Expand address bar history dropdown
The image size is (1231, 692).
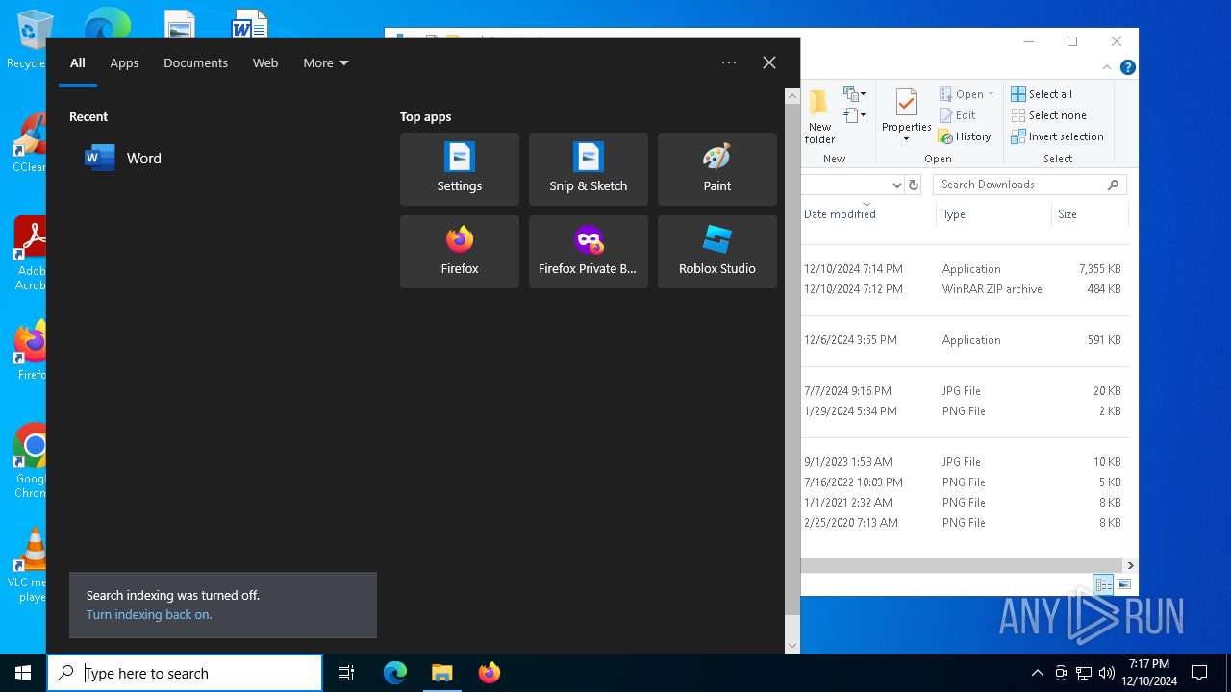(x=897, y=185)
